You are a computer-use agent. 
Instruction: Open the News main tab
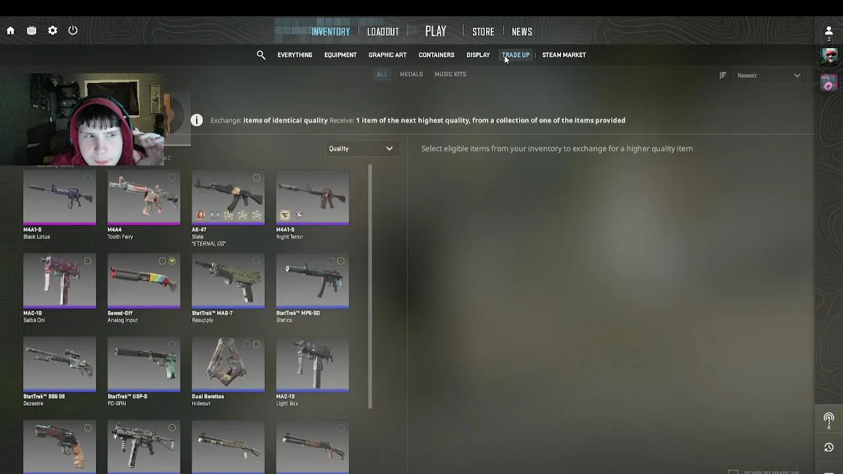coord(522,32)
